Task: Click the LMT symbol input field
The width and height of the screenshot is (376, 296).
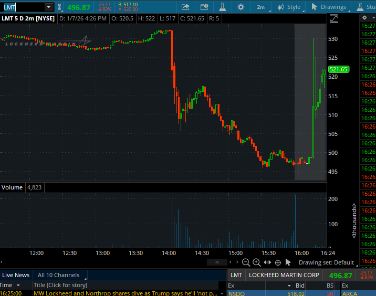Action: click(x=24, y=7)
